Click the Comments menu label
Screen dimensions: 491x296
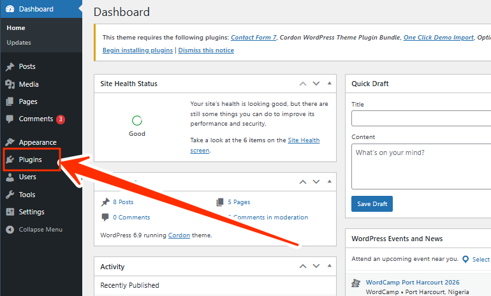click(x=36, y=119)
